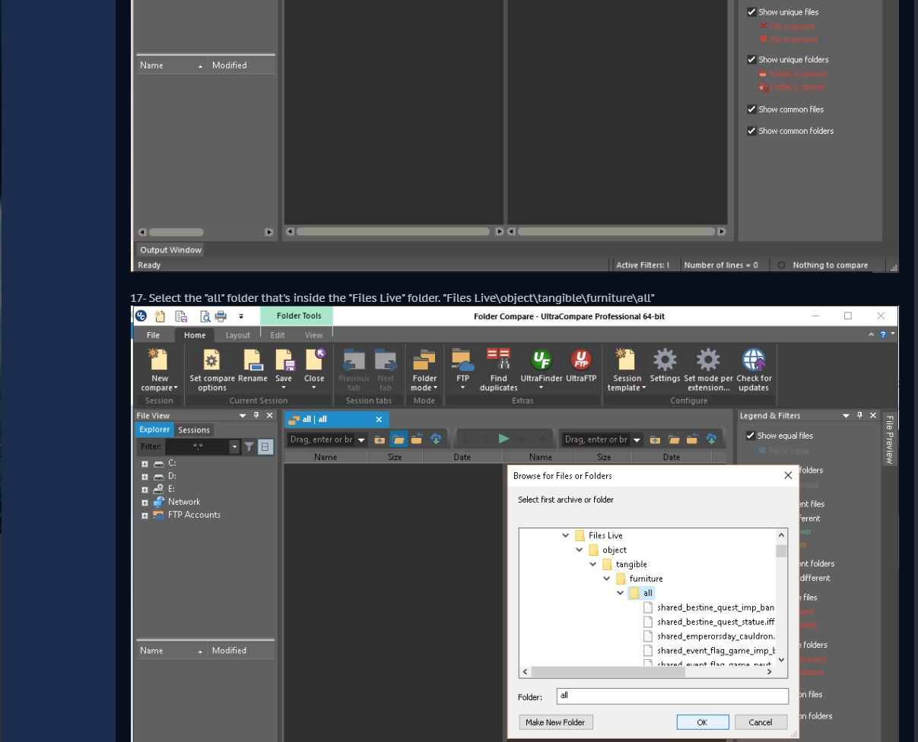This screenshot has height=742, width=918.
Task: Open the left path field dropdown
Action: [x=361, y=439]
